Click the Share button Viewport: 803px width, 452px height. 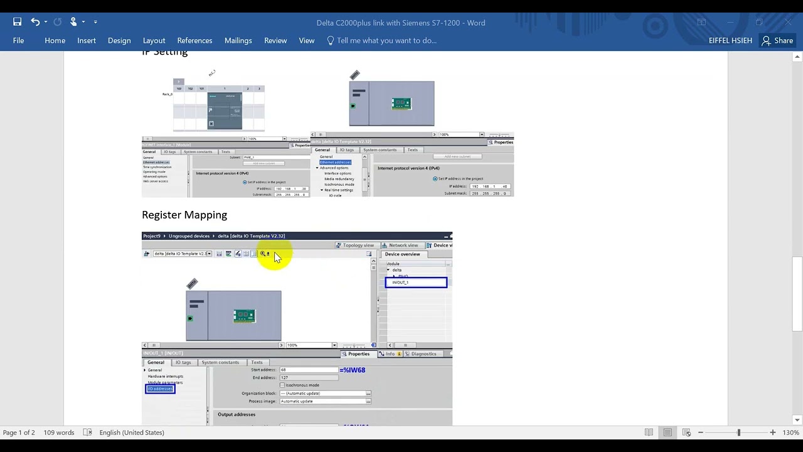pyautogui.click(x=777, y=40)
